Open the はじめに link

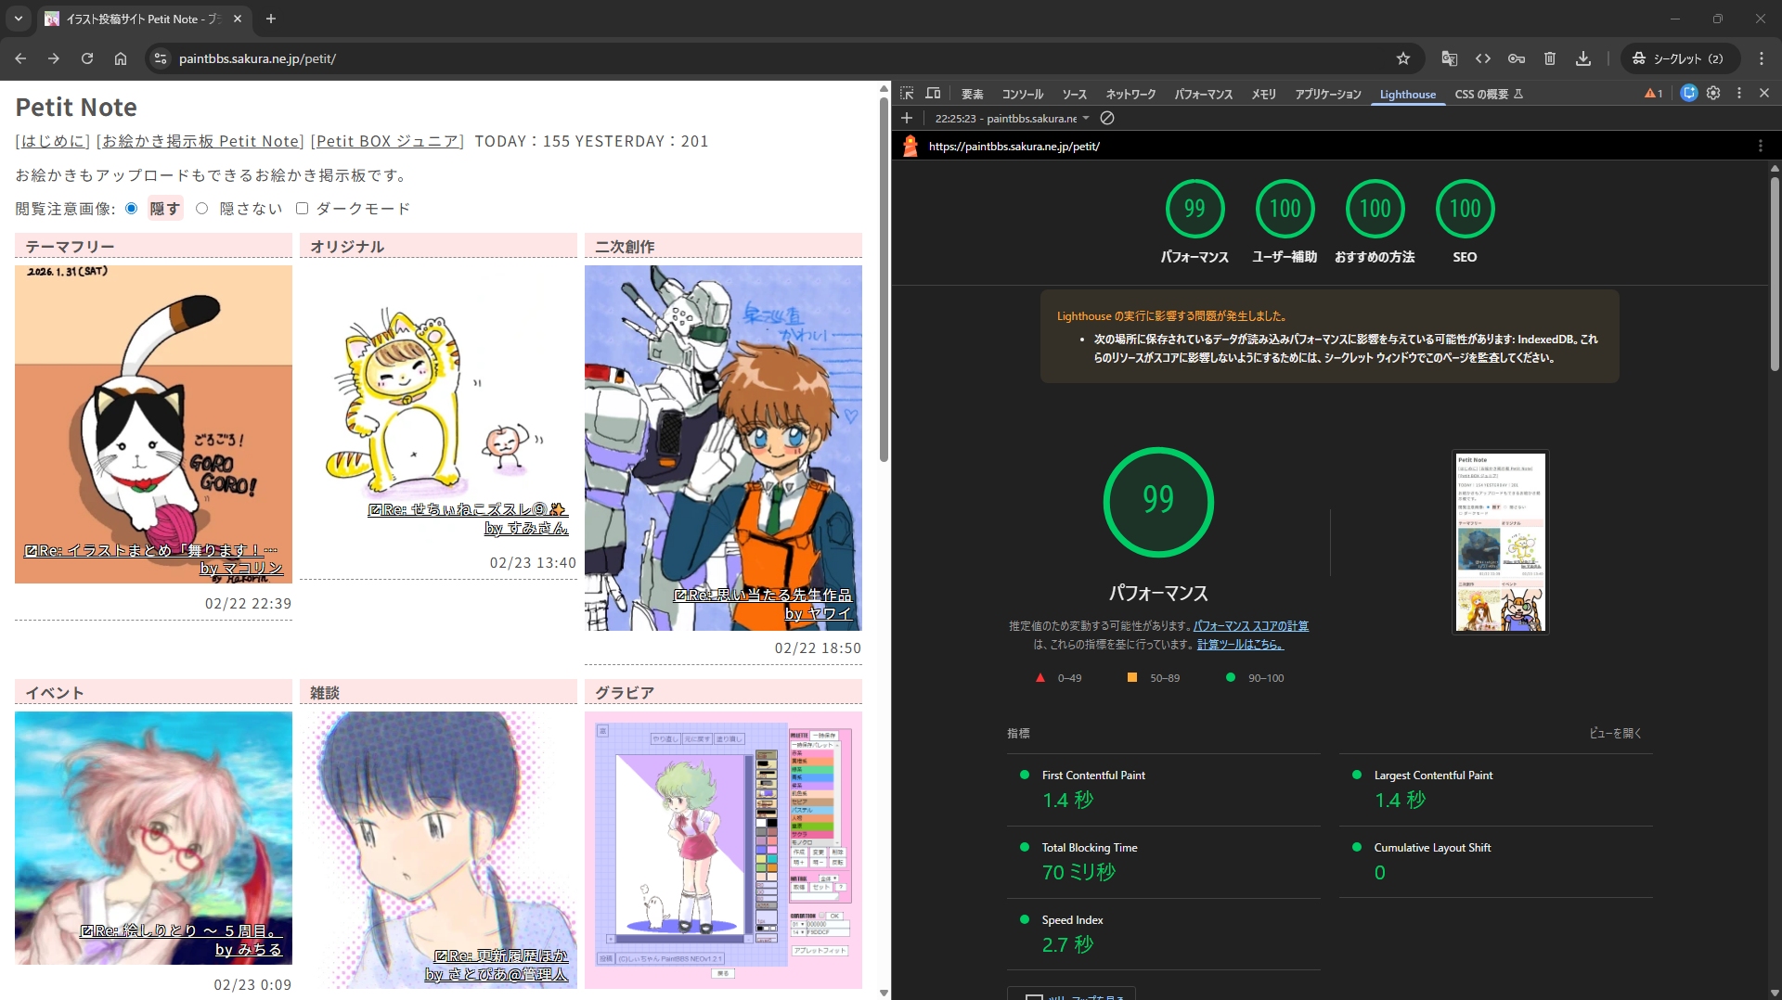coord(53,141)
